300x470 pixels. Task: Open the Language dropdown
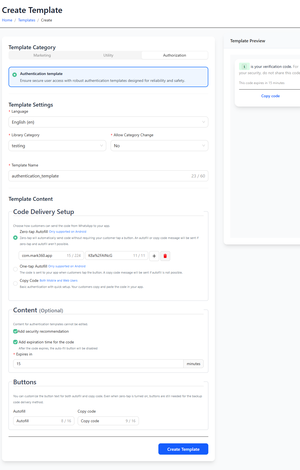(x=108, y=122)
